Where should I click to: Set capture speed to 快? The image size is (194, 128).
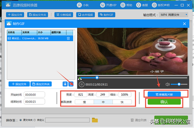122,102
